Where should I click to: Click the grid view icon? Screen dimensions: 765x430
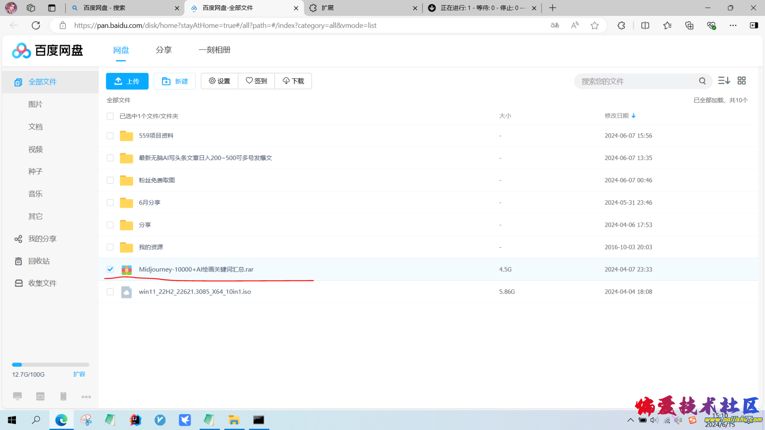[x=741, y=80]
